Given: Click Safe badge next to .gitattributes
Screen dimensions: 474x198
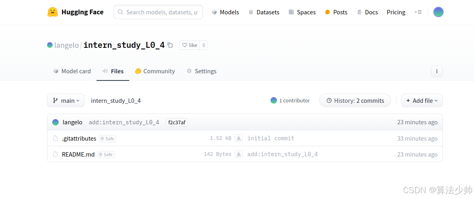Looking at the screenshot, I should 107,139.
